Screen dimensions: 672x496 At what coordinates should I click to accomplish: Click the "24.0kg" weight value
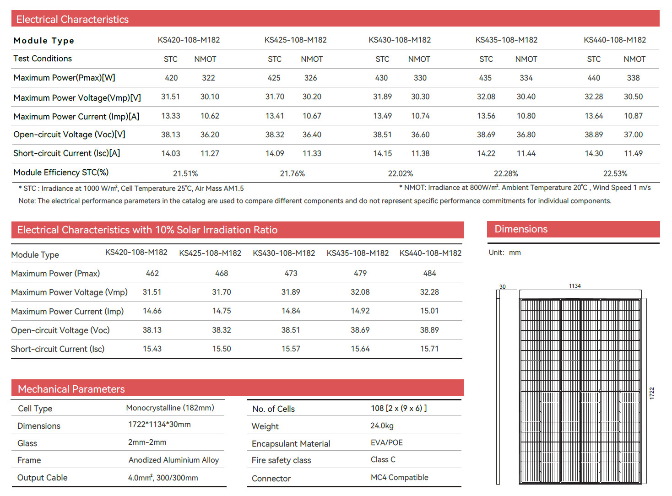pyautogui.click(x=382, y=426)
